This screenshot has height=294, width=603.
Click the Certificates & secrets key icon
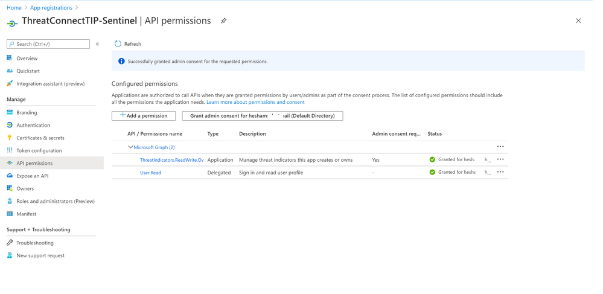click(x=10, y=138)
